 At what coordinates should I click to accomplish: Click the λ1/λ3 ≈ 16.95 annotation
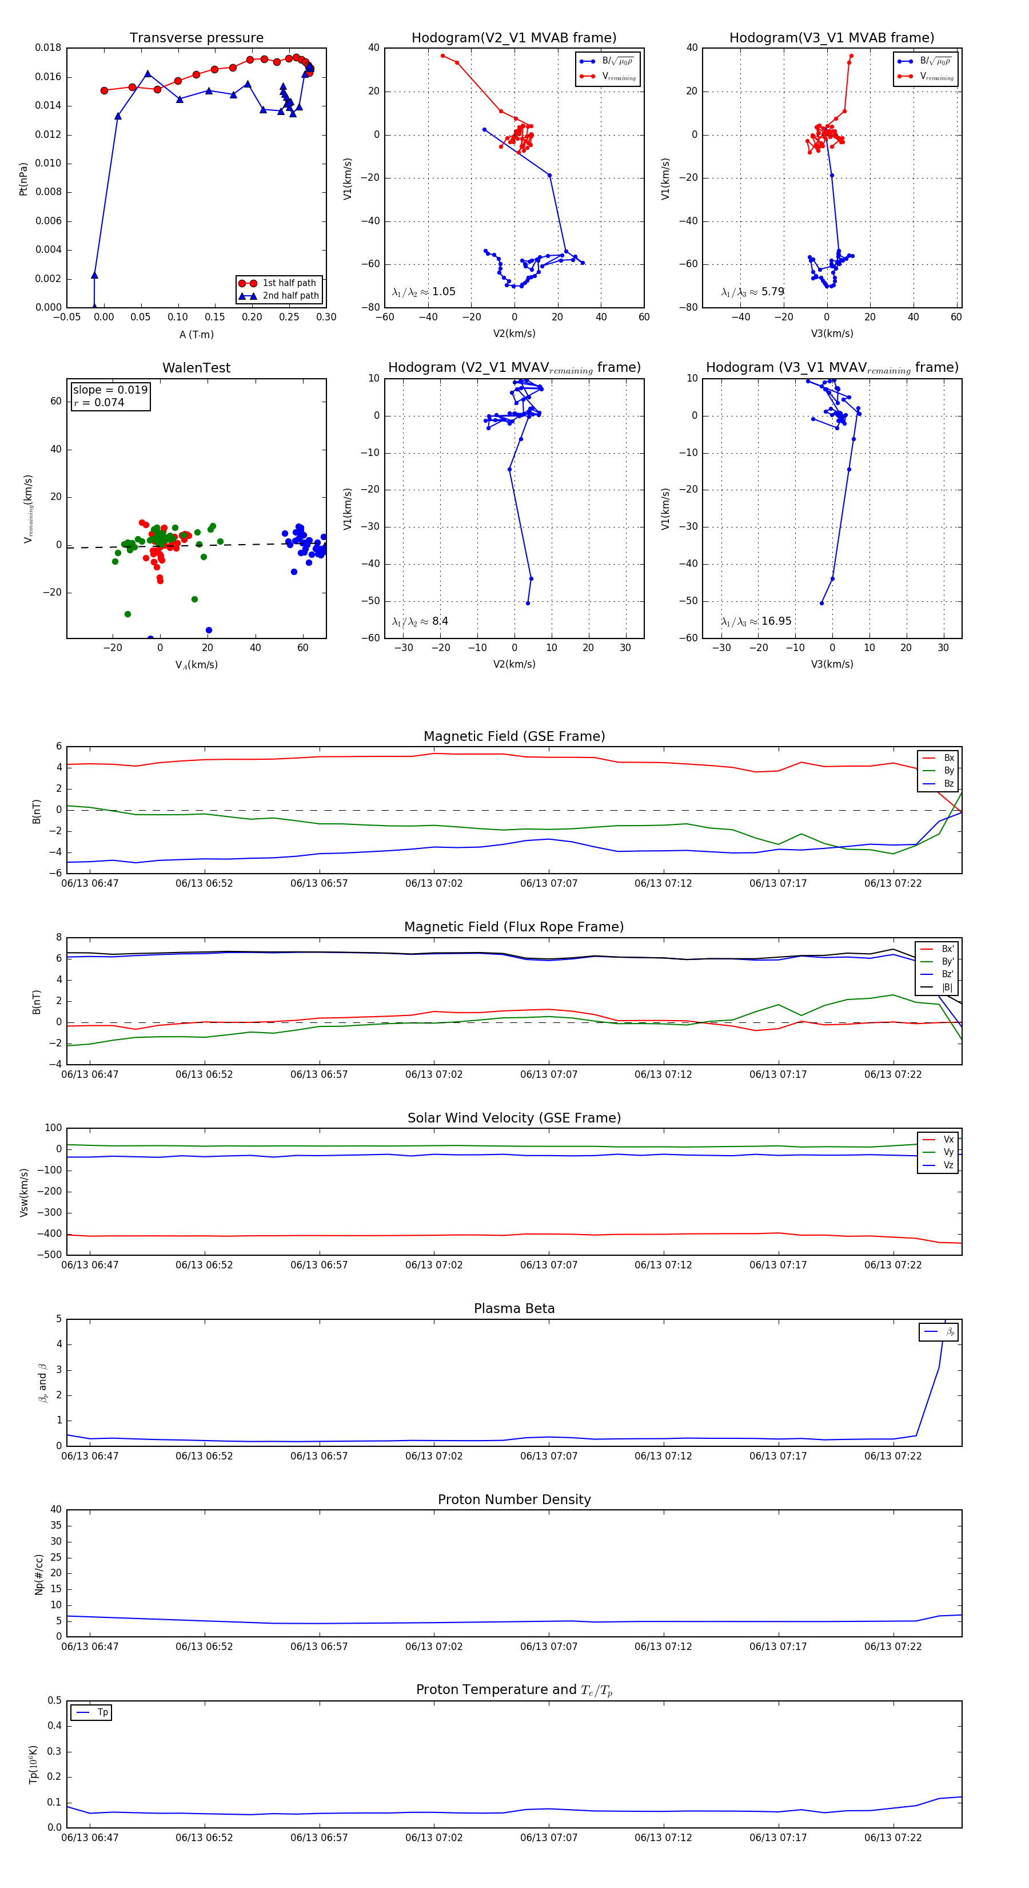[x=756, y=621]
